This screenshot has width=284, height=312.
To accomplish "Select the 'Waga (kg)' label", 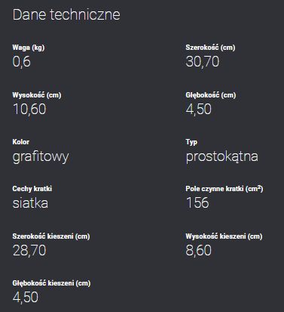I will pos(29,48).
